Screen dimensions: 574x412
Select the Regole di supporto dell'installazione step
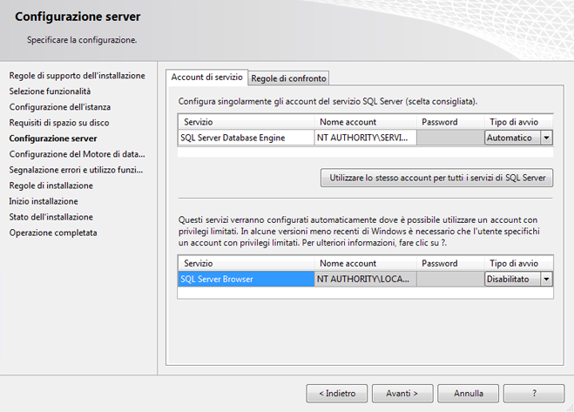coord(78,76)
